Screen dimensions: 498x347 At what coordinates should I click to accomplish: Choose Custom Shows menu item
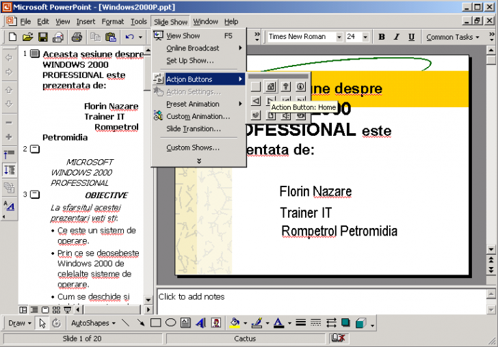[199, 148]
